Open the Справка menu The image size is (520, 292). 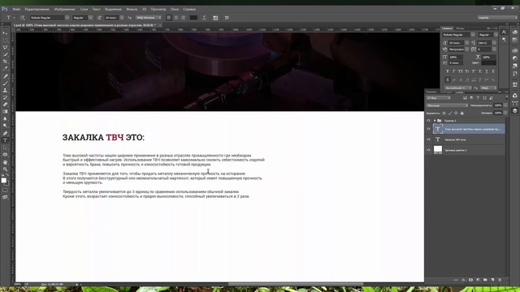click(189, 9)
